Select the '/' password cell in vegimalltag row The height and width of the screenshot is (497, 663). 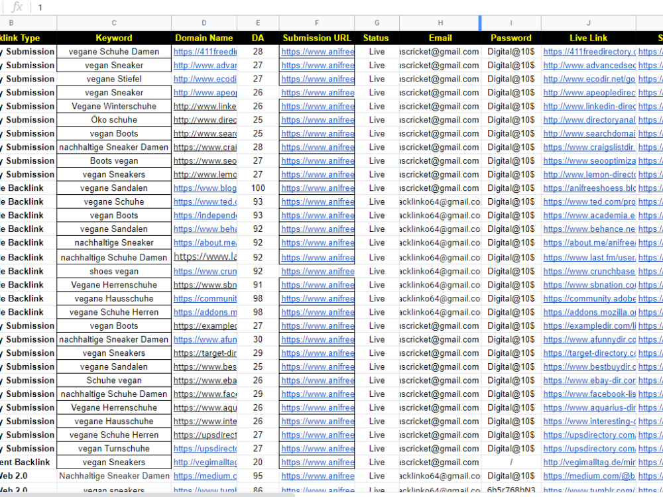[x=511, y=463]
